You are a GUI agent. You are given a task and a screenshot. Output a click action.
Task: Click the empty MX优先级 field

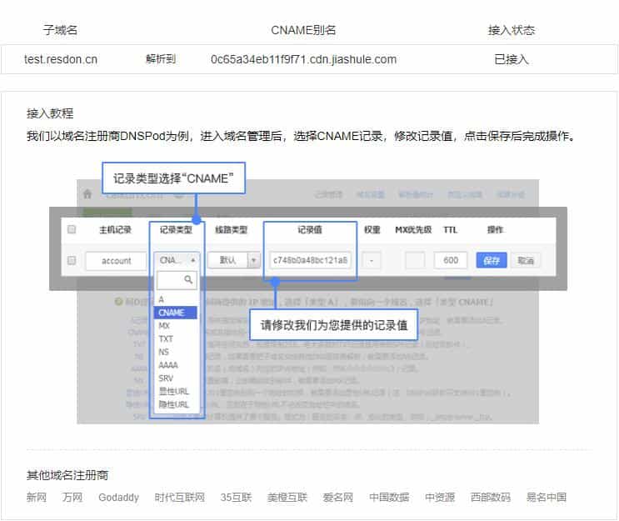[x=415, y=260]
